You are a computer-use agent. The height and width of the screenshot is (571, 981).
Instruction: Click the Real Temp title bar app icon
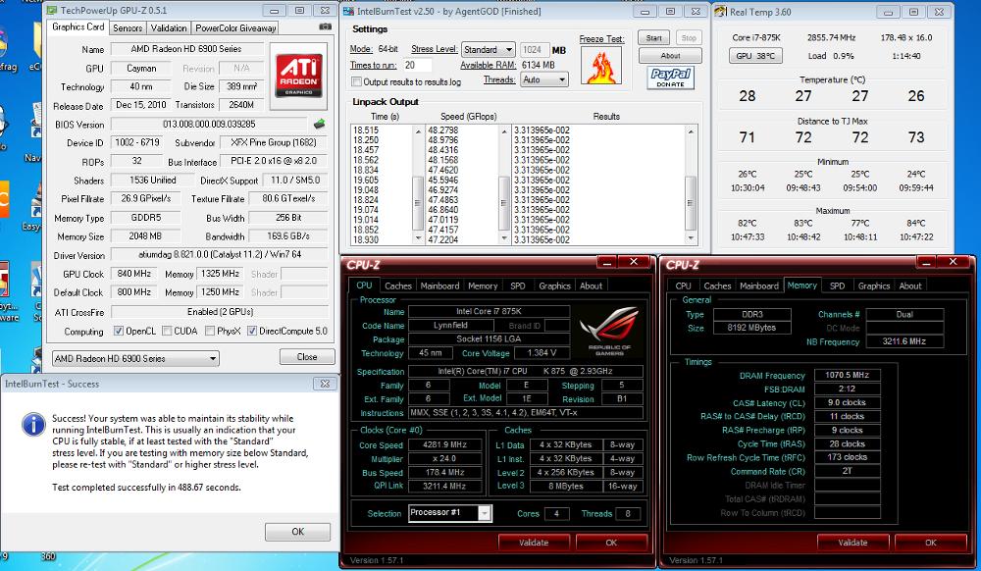point(721,11)
